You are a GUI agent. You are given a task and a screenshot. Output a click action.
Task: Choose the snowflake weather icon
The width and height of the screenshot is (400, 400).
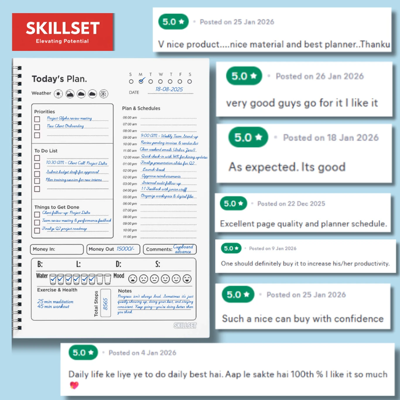pyautogui.click(x=103, y=94)
